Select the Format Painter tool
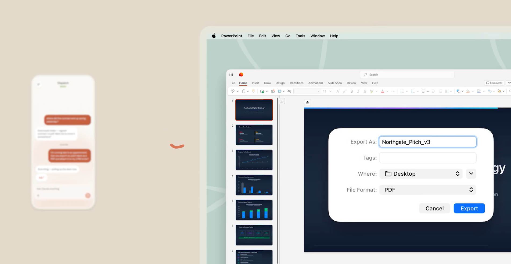This screenshot has width=511, height=264. pyautogui.click(x=253, y=91)
